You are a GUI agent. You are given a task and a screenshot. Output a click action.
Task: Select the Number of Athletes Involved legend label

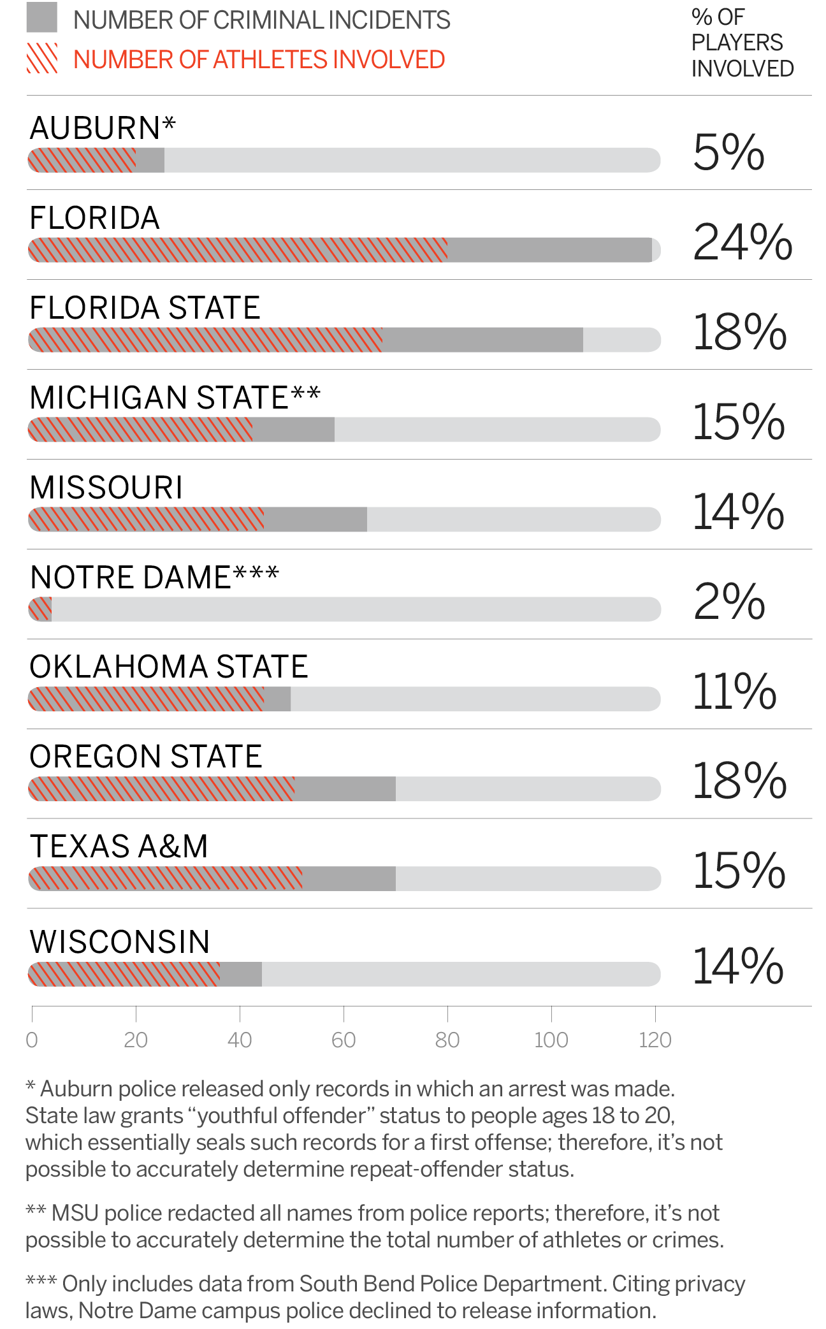pos(259,60)
